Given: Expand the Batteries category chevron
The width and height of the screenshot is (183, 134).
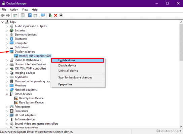Looking at the screenshot, I should [7, 30].
